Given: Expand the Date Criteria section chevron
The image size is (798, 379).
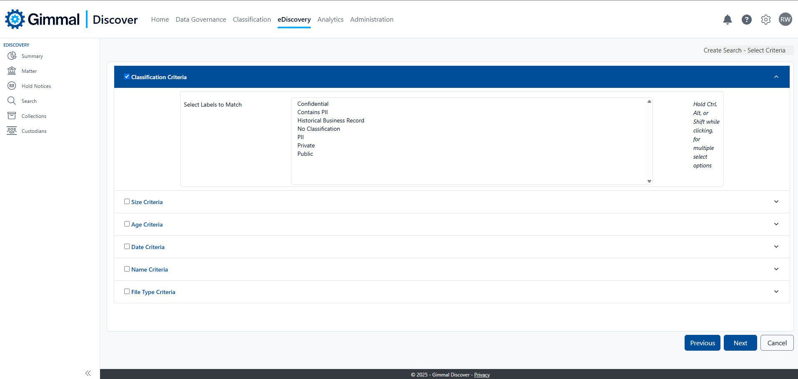Looking at the screenshot, I should 776,247.
